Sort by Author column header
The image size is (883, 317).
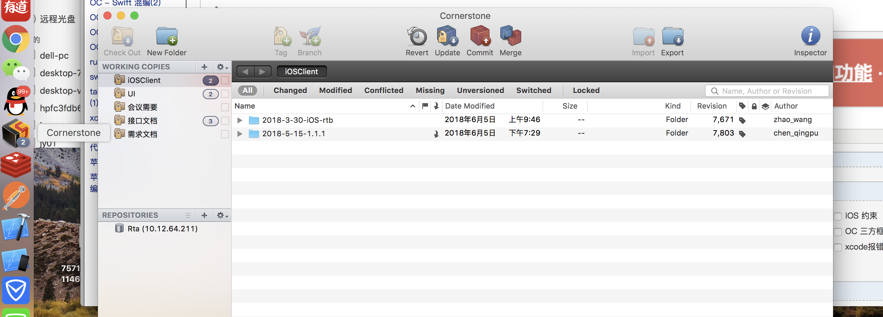tap(786, 106)
